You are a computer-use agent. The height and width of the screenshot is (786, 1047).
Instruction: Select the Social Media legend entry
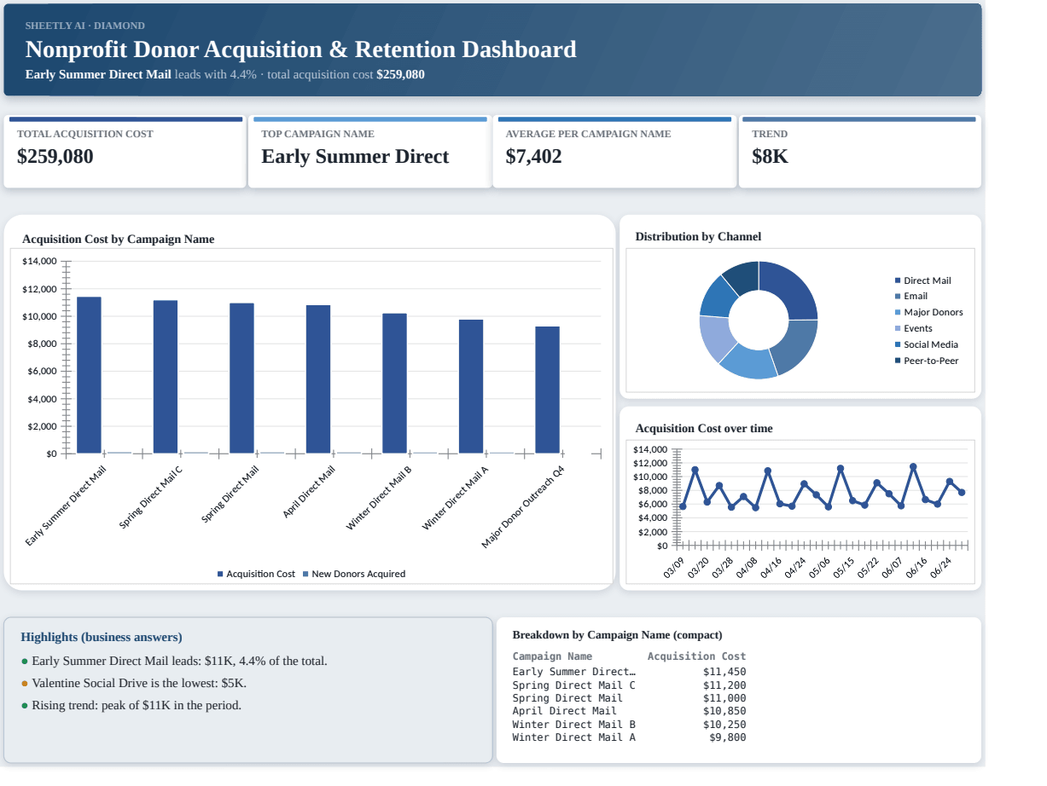tap(926, 344)
